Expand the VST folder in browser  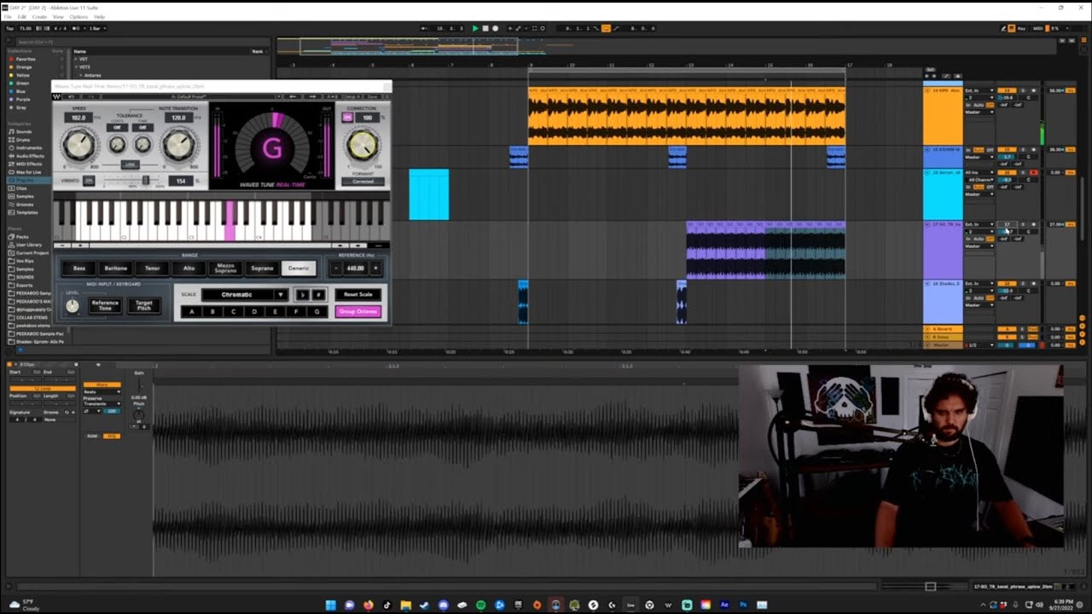(76, 59)
